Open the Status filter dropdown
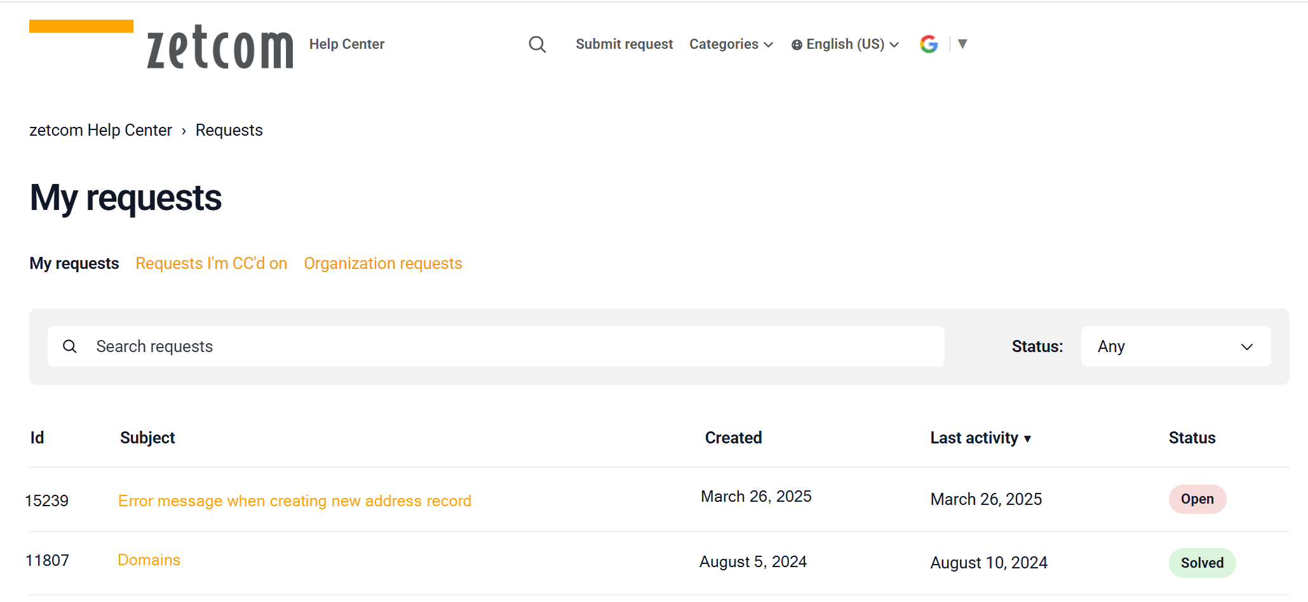This screenshot has width=1308, height=602. pos(1176,346)
